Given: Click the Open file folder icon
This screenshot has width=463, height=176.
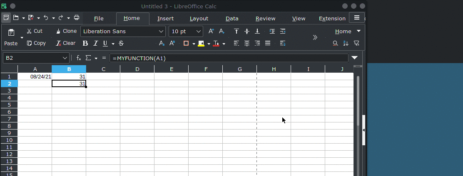Looking at the screenshot, I should click(x=16, y=18).
